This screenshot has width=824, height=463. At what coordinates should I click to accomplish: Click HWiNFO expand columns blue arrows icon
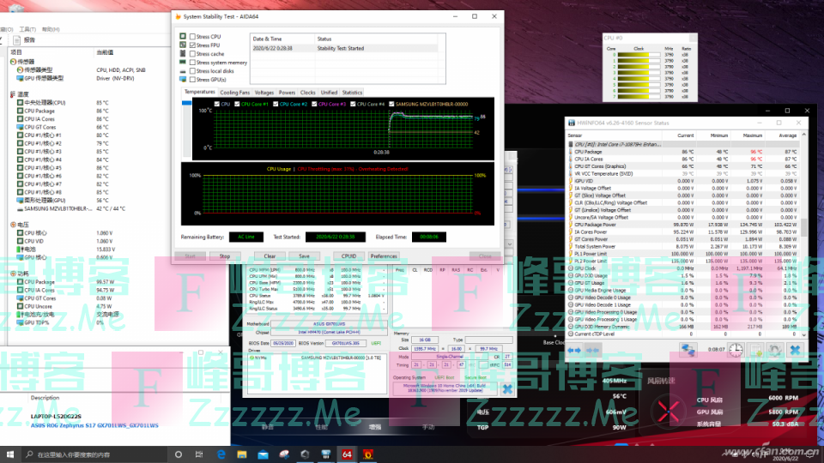(574, 350)
